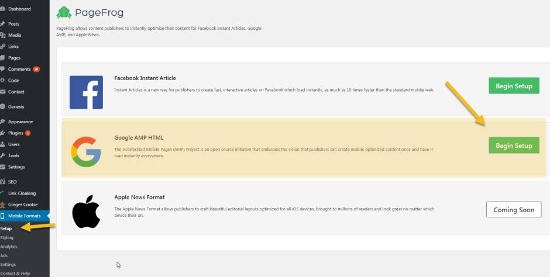Click the Code gear icon

coord(2,80)
